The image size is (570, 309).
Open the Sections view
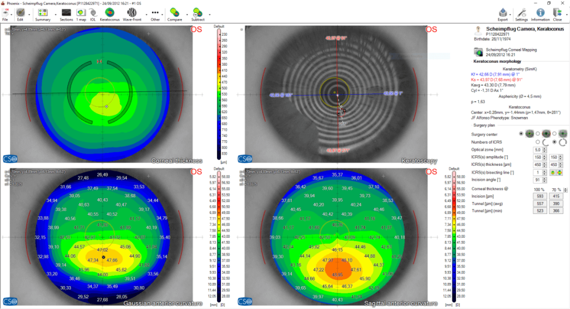(x=66, y=12)
